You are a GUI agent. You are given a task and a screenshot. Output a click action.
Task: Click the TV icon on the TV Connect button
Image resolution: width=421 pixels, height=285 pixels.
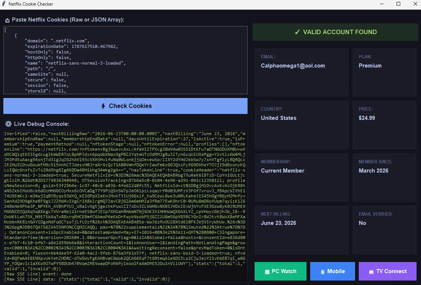(371, 272)
